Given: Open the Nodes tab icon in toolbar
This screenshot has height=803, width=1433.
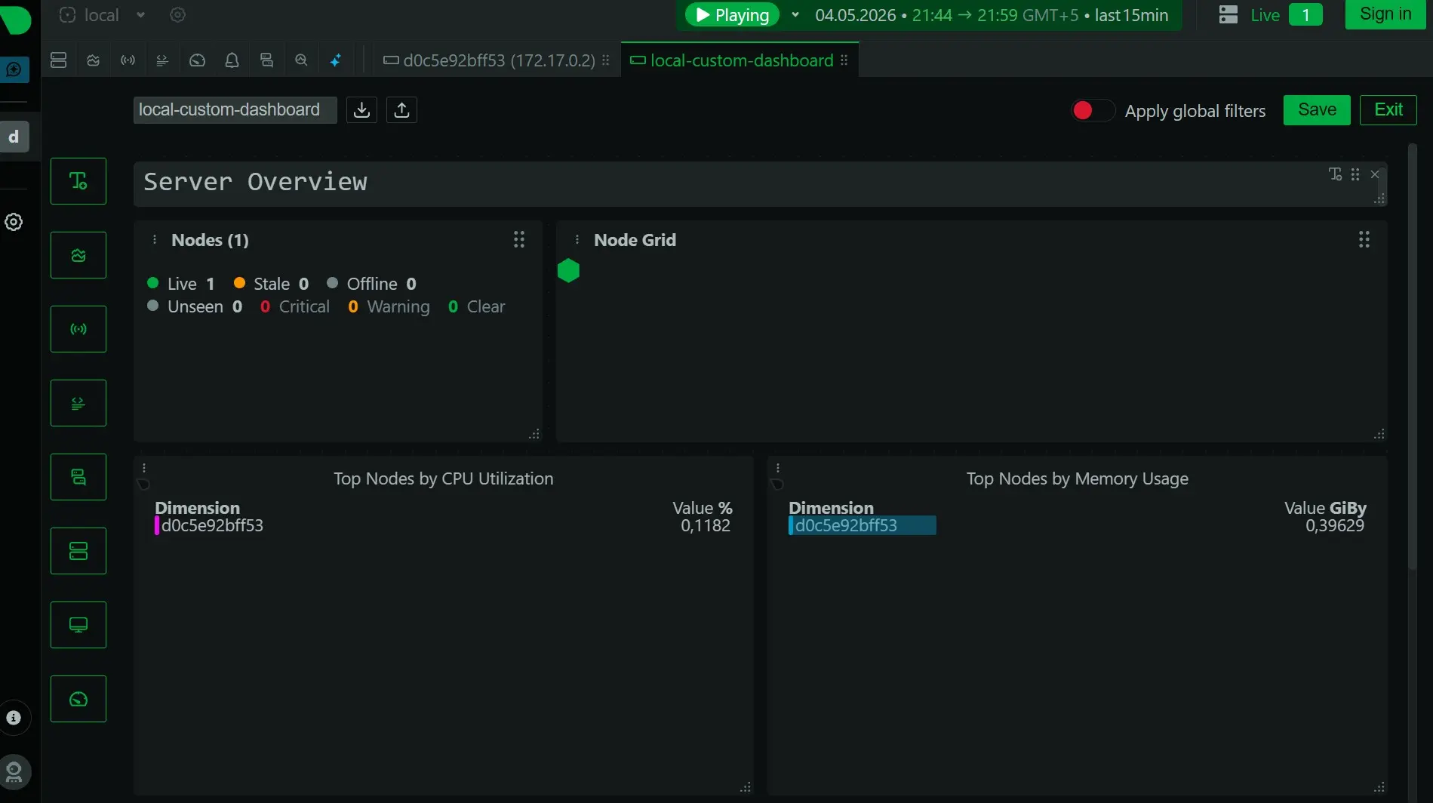Looking at the screenshot, I should [59, 60].
